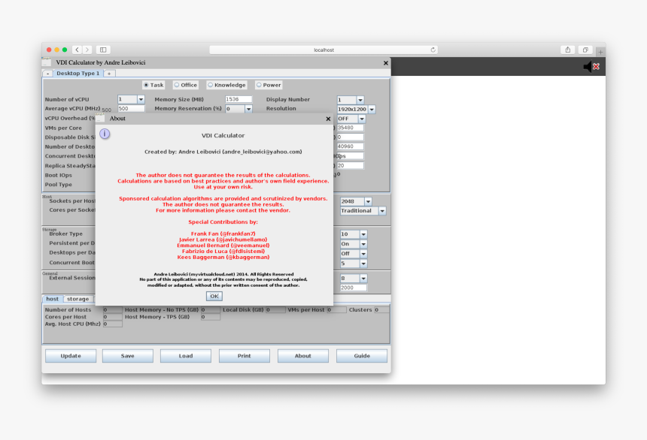
Task: Click the add-tab icon in the browser toolbar
Action: [x=600, y=53]
